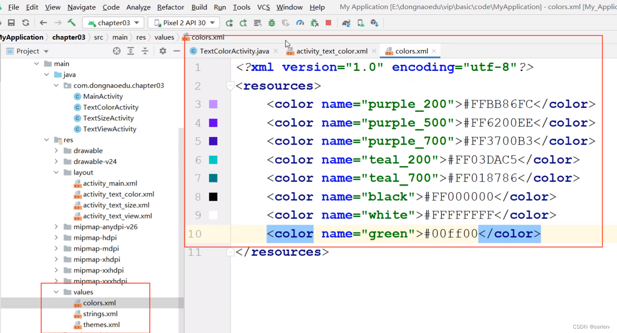Click the green Debug bug icon
This screenshot has width=617, height=333.
[x=272, y=23]
